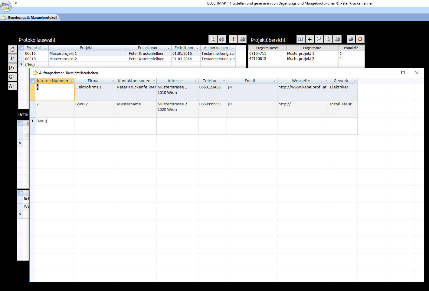
Task: Open the Interne Nummer column dropdown
Action: coord(72,81)
